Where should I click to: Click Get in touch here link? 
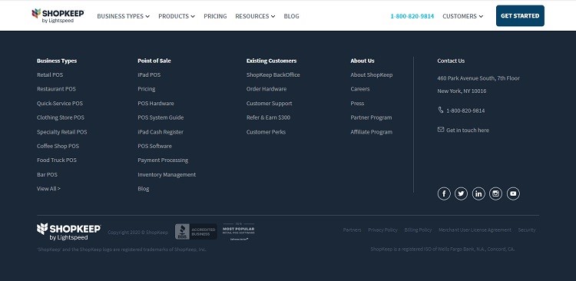click(x=468, y=130)
